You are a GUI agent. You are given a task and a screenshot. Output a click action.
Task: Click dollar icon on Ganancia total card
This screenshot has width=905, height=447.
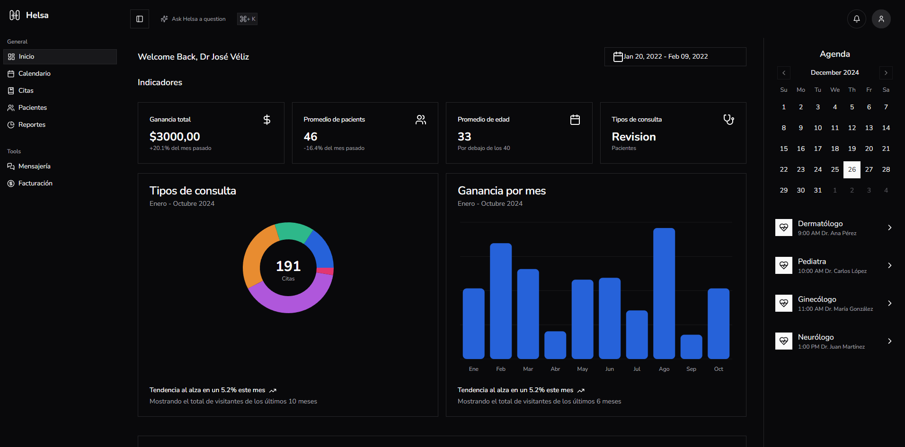click(x=267, y=120)
